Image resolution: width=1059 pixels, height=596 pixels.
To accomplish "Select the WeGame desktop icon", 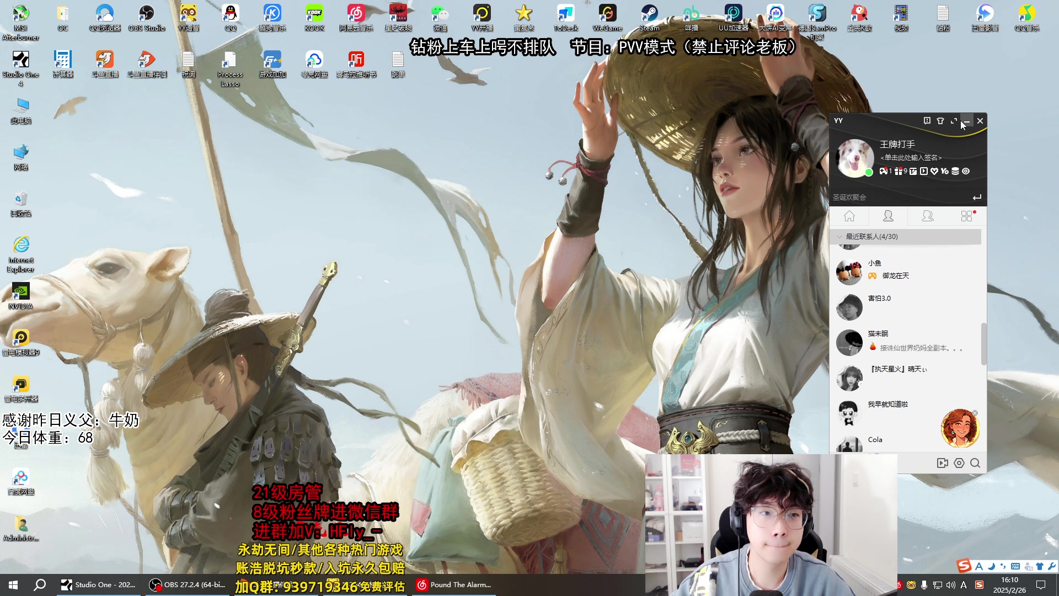I will [x=608, y=18].
